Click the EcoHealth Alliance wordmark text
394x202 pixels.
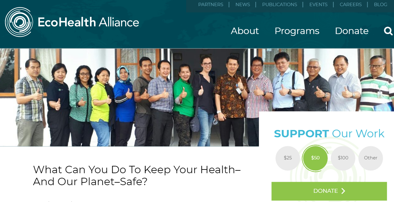tap(88, 22)
